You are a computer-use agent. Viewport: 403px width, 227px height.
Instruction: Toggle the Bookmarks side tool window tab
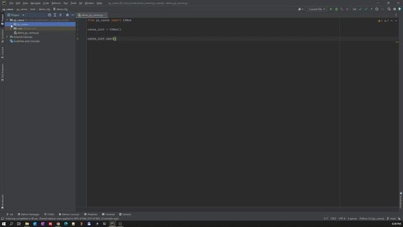point(3,202)
